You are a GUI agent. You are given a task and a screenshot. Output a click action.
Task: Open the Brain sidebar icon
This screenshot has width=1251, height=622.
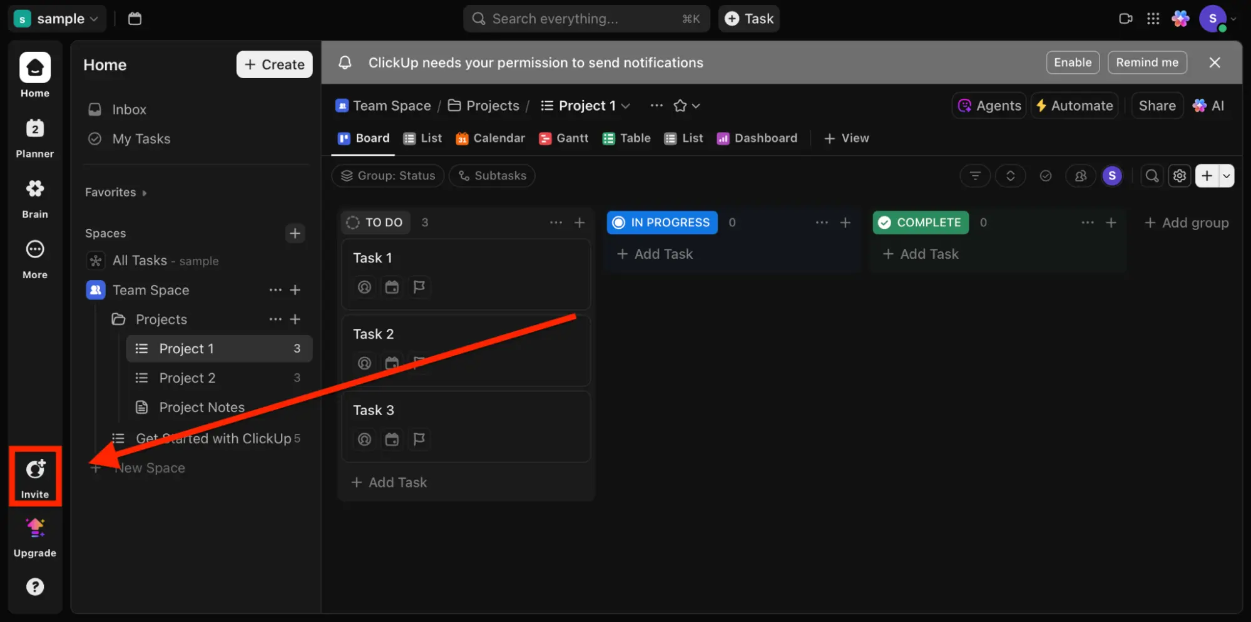coord(35,198)
